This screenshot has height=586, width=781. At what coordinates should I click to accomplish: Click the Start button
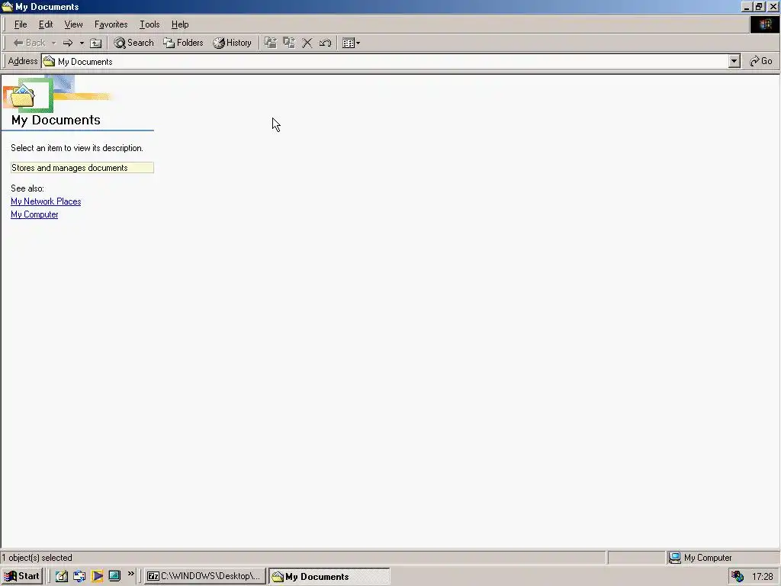point(21,577)
